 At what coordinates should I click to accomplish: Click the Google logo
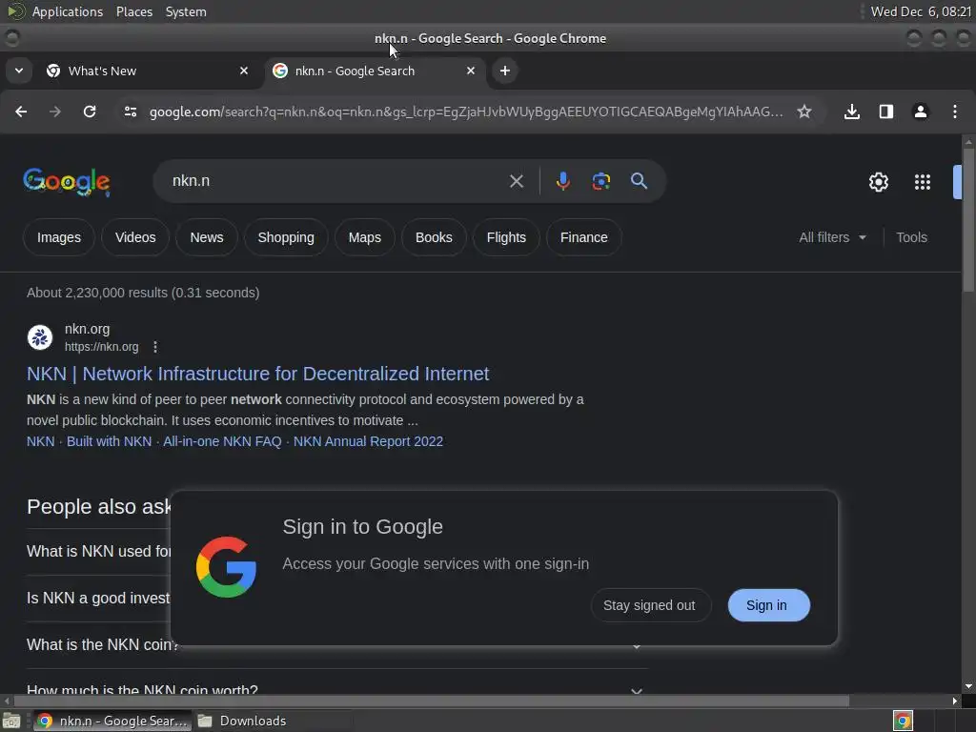pyautogui.click(x=67, y=182)
